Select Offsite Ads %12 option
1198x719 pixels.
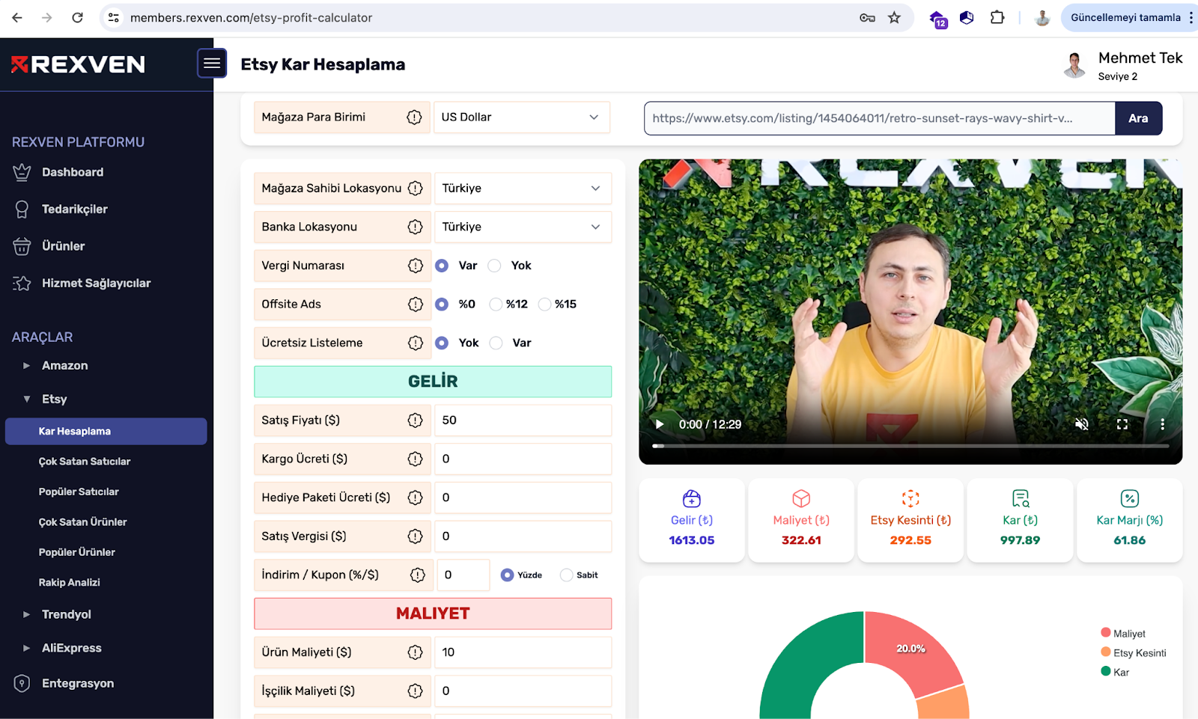496,305
